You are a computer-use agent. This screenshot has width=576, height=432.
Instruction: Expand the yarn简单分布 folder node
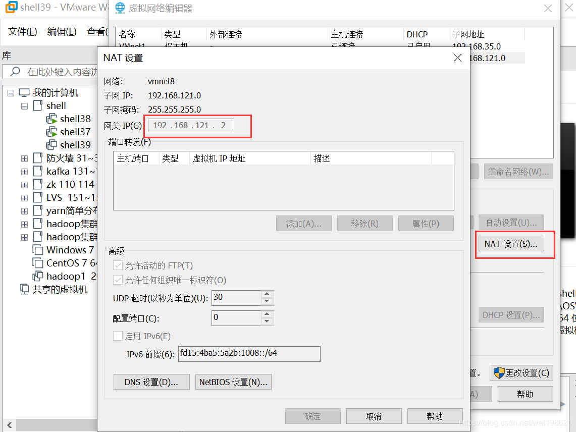pyautogui.click(x=24, y=211)
